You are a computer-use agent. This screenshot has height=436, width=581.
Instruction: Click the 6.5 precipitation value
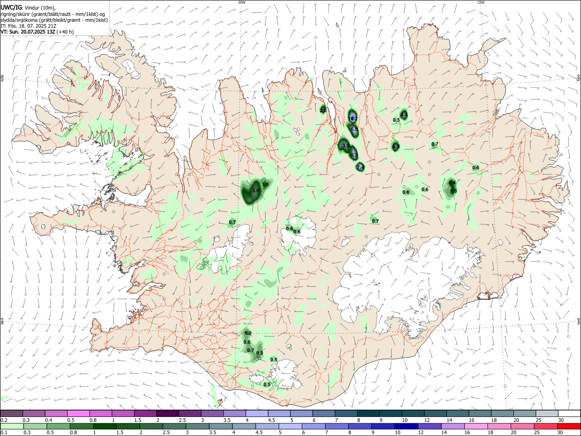coord(355,129)
